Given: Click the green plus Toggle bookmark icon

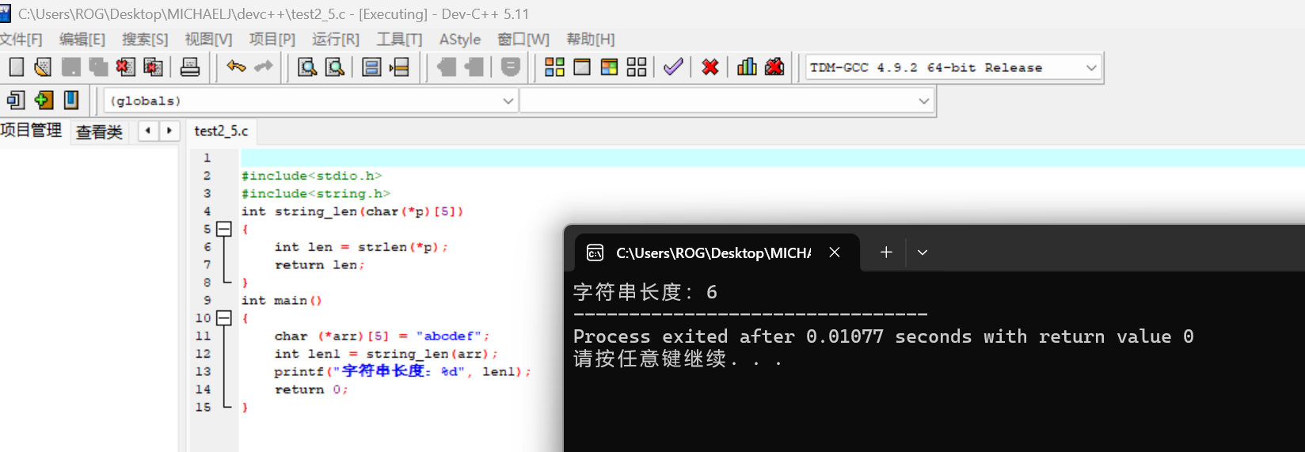Looking at the screenshot, I should (44, 100).
